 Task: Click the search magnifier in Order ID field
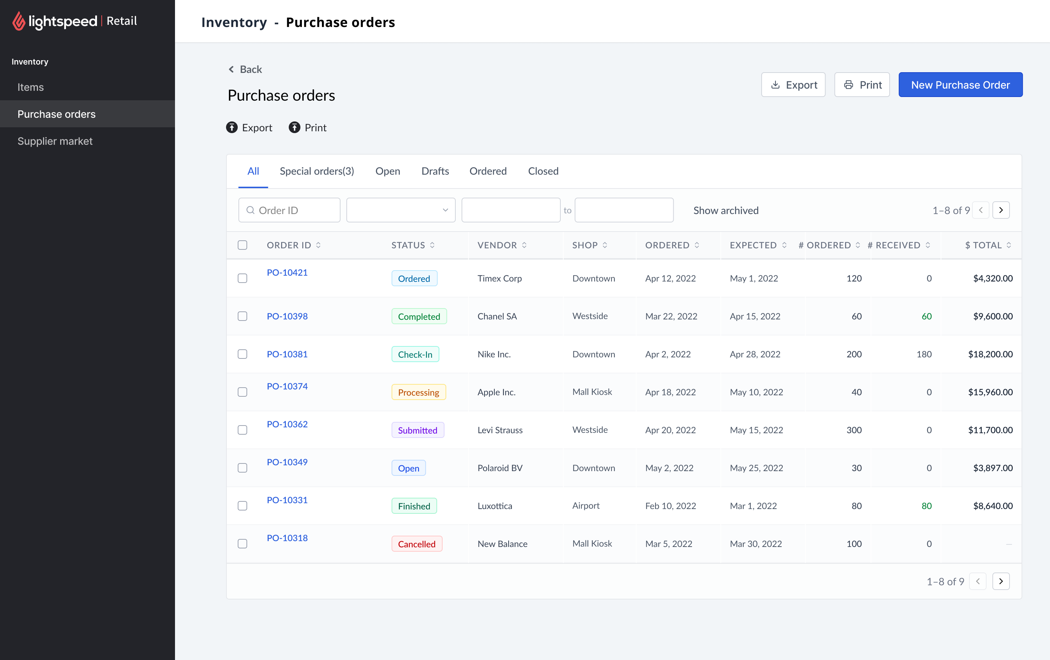[250, 210]
